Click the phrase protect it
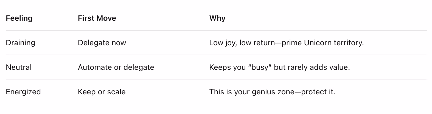 click(318, 92)
